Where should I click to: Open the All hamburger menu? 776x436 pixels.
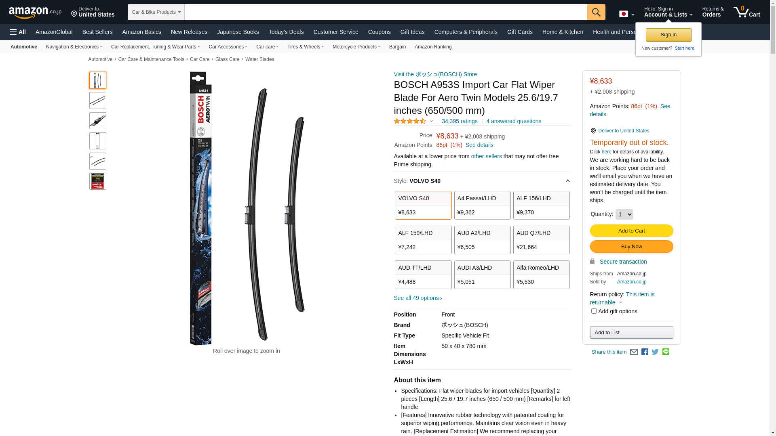tap(18, 32)
